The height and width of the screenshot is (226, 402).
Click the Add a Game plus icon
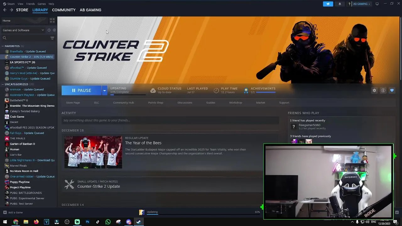pyautogui.click(x=5, y=213)
